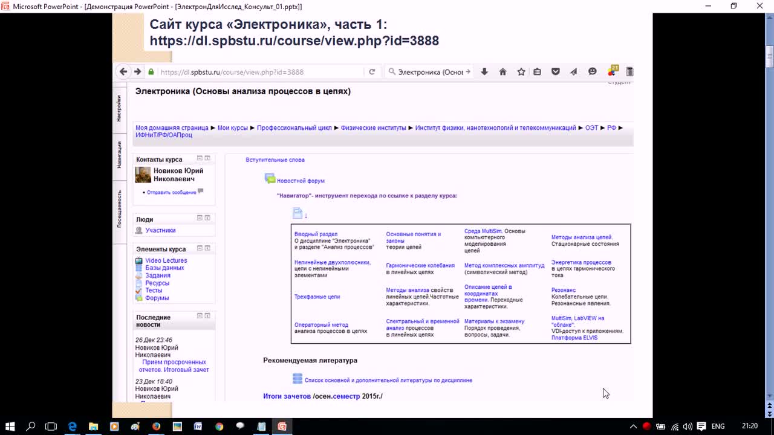Open the Windows Start menu
The width and height of the screenshot is (774, 435).
tap(10, 426)
